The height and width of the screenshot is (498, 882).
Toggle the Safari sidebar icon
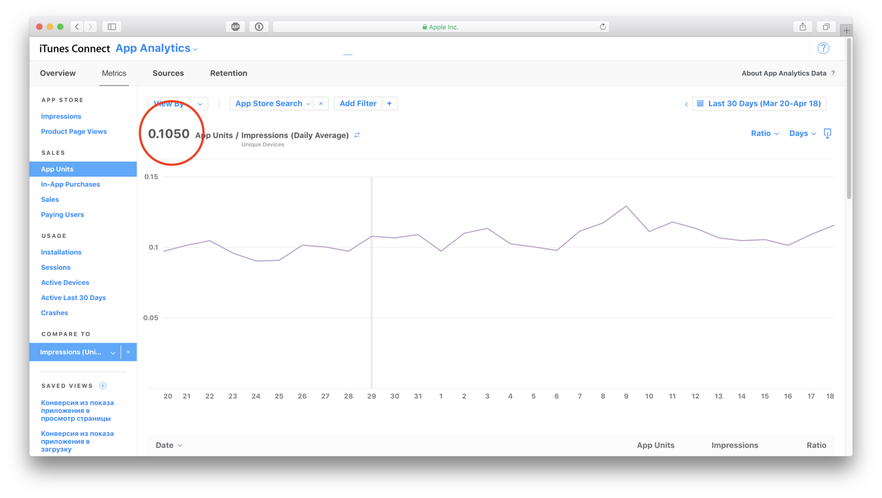[x=112, y=27]
